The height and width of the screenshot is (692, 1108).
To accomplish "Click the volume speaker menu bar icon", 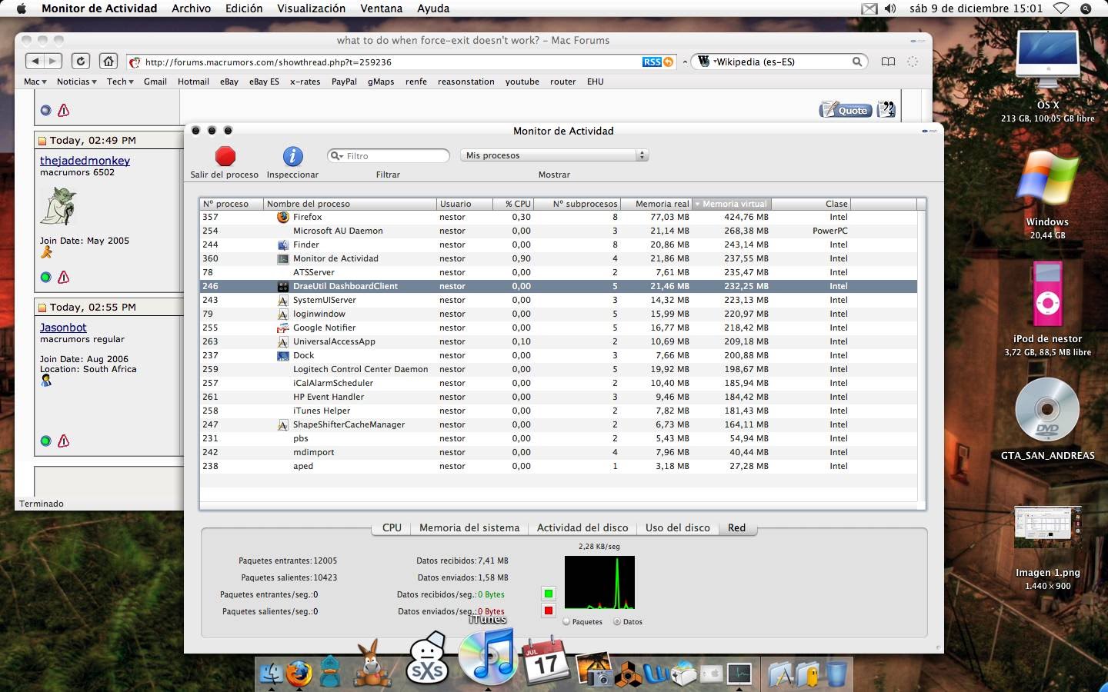I will coord(890,8).
